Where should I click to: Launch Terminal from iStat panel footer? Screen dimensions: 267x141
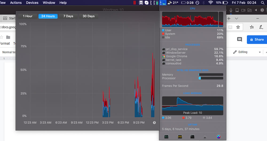pyautogui.click(x=193, y=136)
